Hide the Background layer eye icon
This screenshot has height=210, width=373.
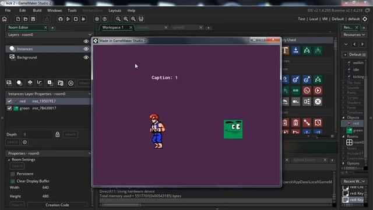pyautogui.click(x=86, y=57)
